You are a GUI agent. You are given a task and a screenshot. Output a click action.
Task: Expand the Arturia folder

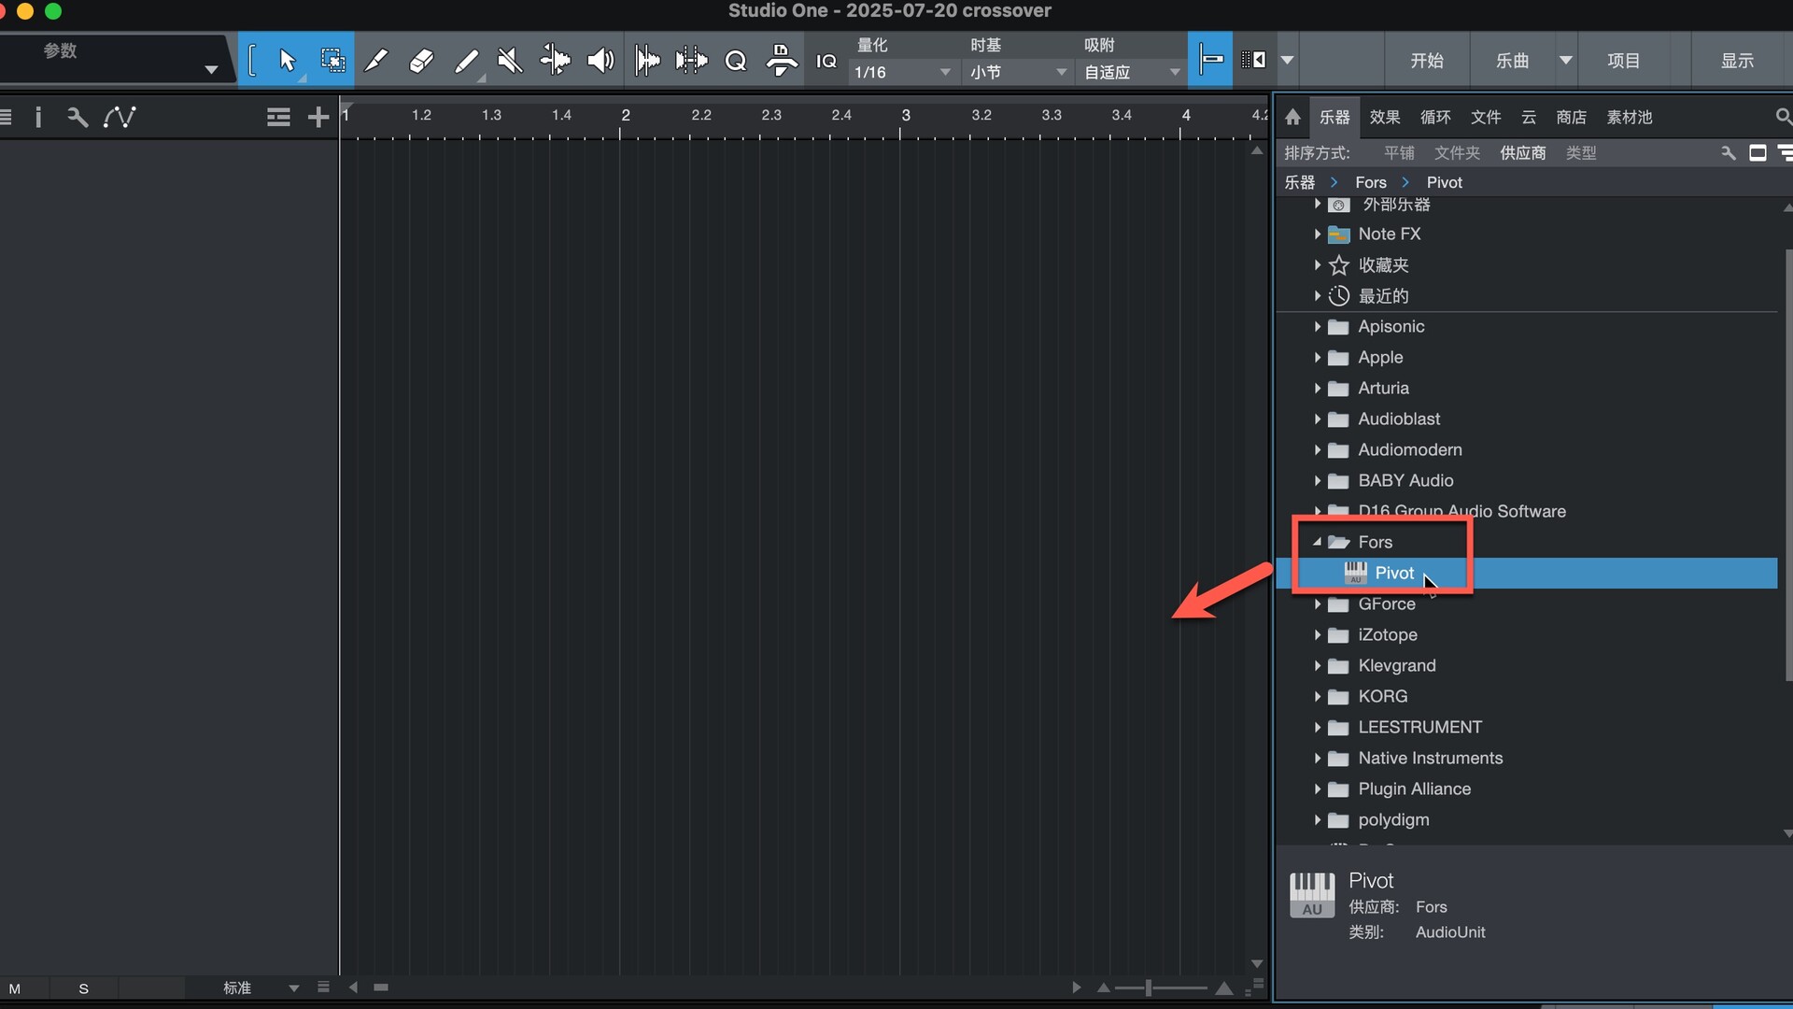coord(1318,388)
